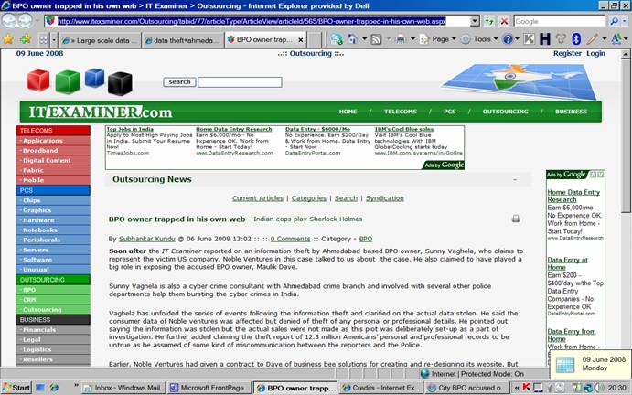Click BUSINESS in the green nav bar
The image size is (632, 395).
(x=571, y=112)
